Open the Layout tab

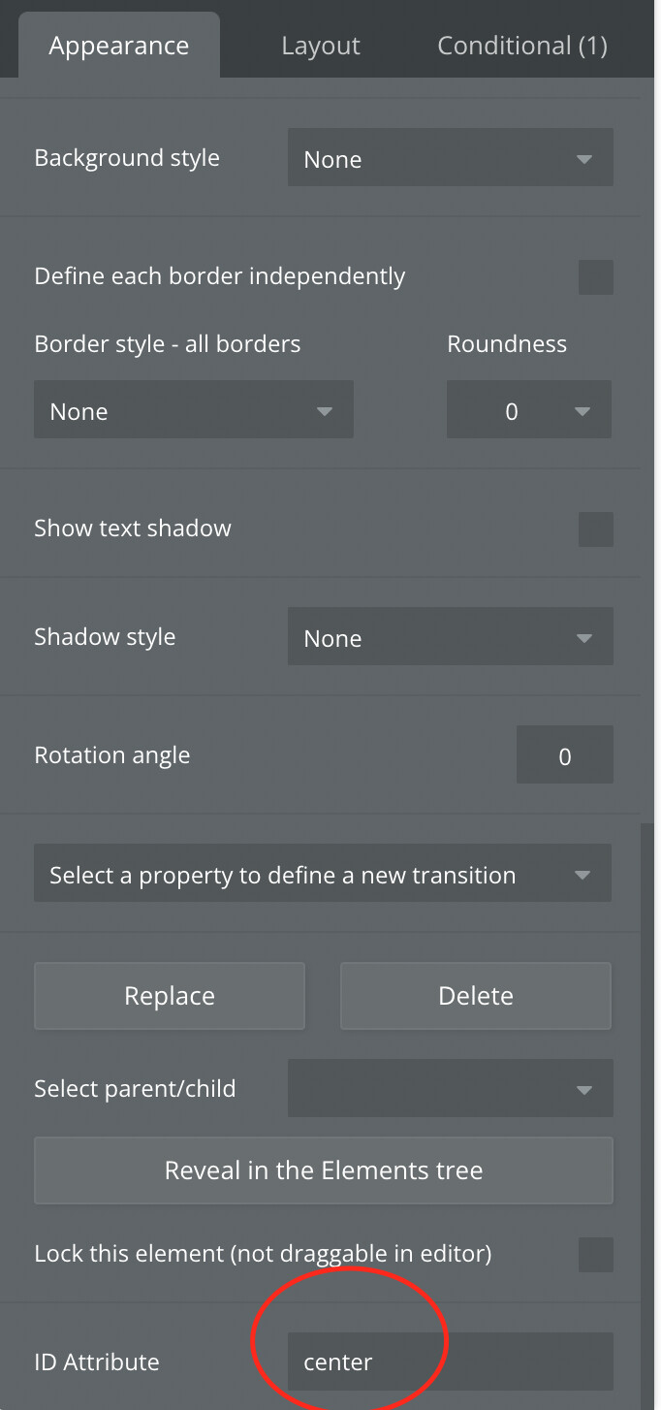click(x=321, y=46)
